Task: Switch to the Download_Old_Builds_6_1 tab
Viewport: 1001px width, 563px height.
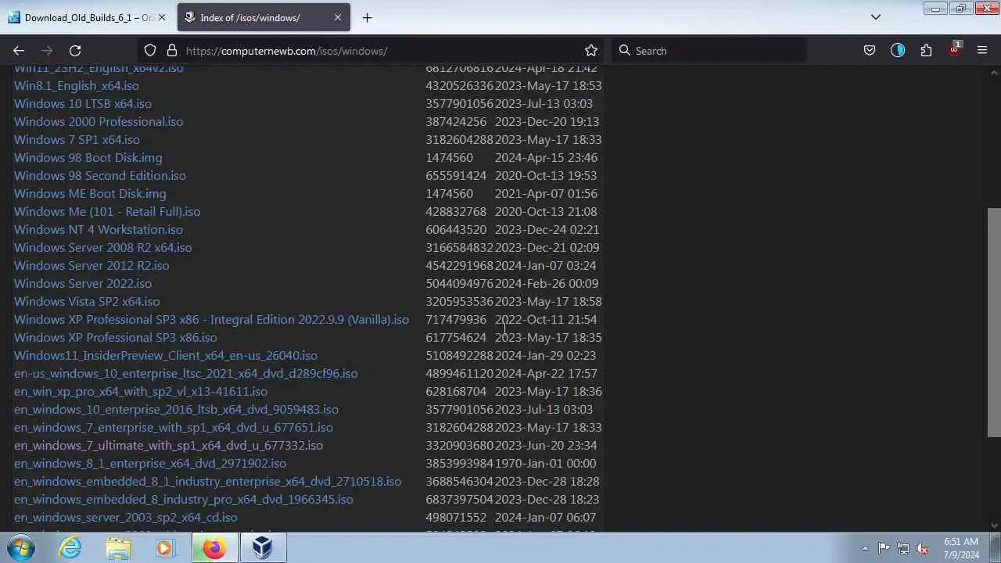Action: pyautogui.click(x=88, y=17)
